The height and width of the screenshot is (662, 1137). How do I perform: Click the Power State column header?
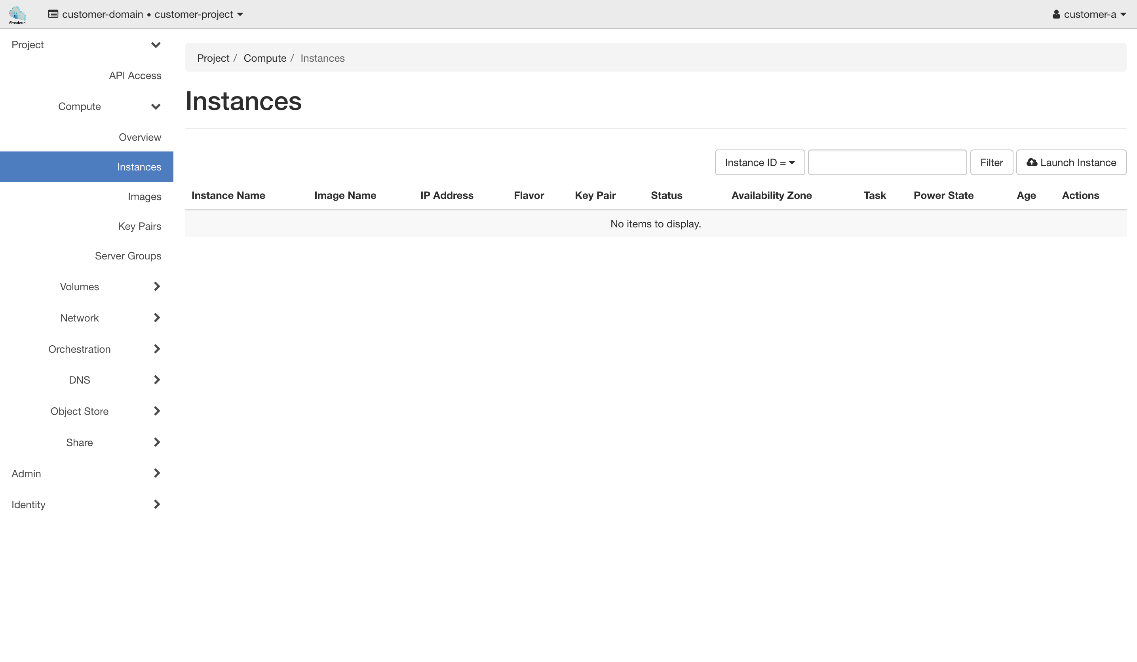pyautogui.click(x=943, y=196)
